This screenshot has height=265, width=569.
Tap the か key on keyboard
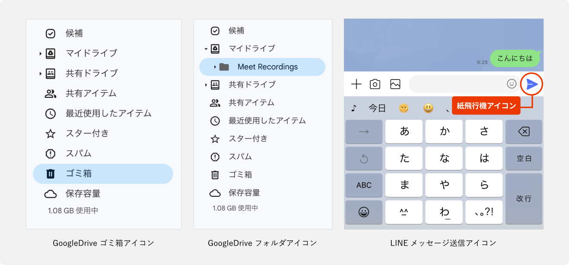point(444,131)
